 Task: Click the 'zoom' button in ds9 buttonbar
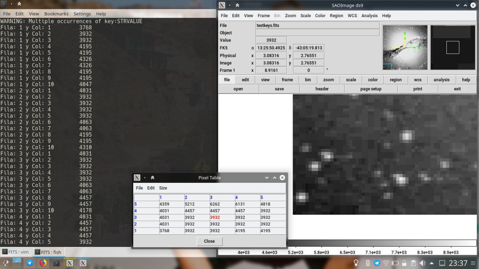[329, 80]
